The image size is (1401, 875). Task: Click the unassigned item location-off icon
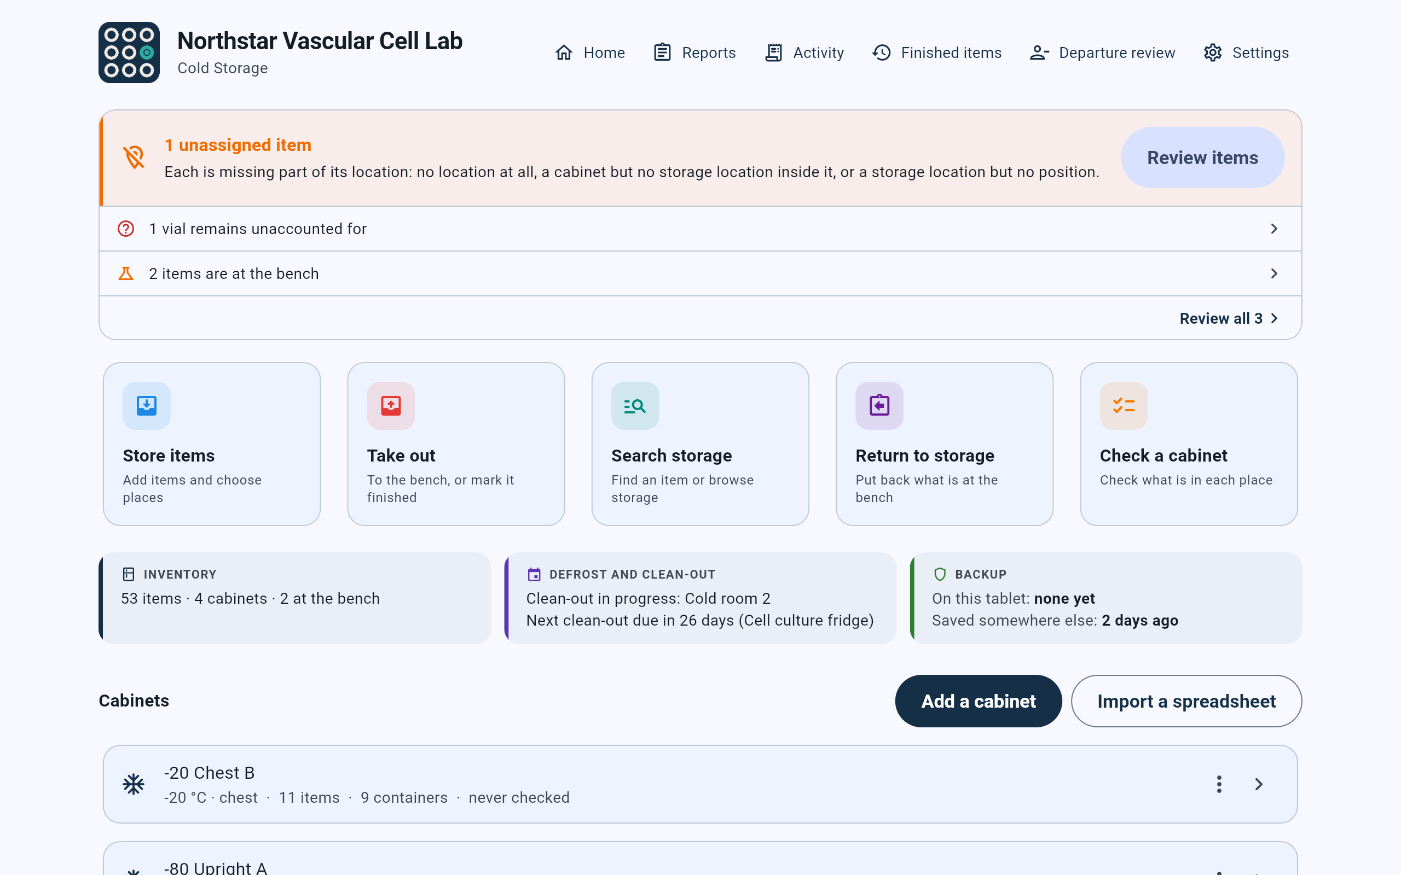click(134, 157)
